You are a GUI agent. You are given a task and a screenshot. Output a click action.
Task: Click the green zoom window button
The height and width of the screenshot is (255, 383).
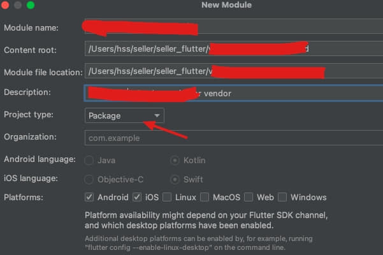[x=31, y=5]
